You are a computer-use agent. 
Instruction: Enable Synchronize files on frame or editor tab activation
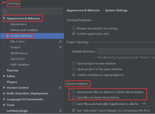[74, 92]
